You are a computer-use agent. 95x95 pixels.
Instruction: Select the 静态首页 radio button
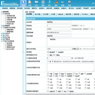pos(48,52)
